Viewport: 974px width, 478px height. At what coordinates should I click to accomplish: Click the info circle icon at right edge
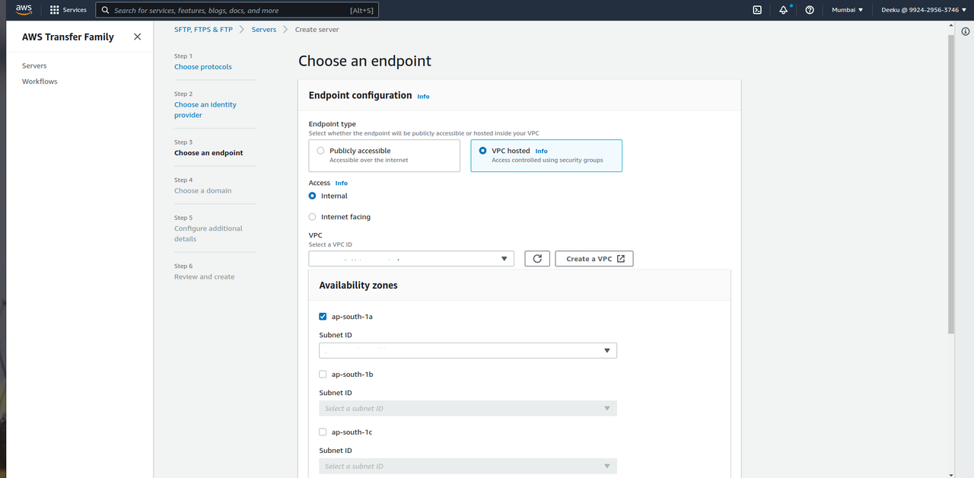point(966,31)
